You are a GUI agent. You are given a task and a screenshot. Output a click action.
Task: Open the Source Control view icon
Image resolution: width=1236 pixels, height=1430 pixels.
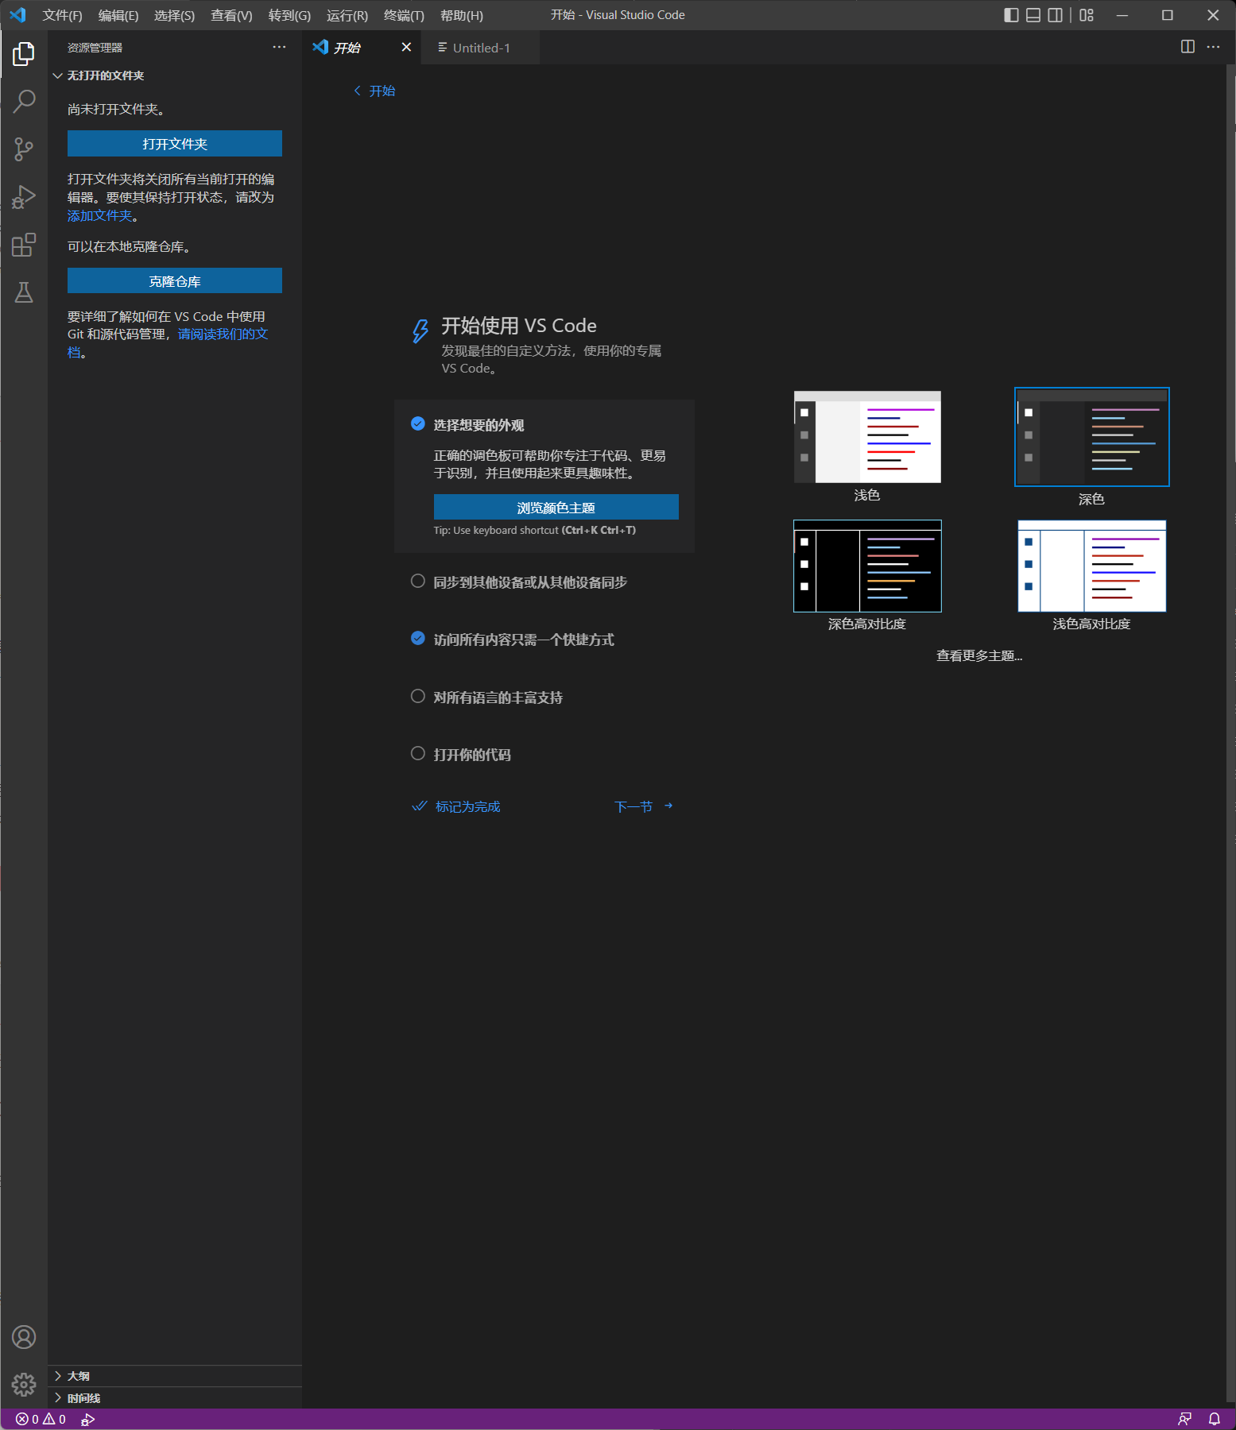coord(24,149)
